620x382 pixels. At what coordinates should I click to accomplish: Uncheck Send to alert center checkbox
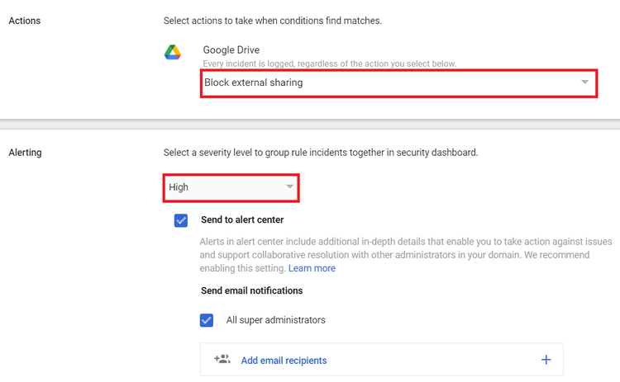pos(181,220)
